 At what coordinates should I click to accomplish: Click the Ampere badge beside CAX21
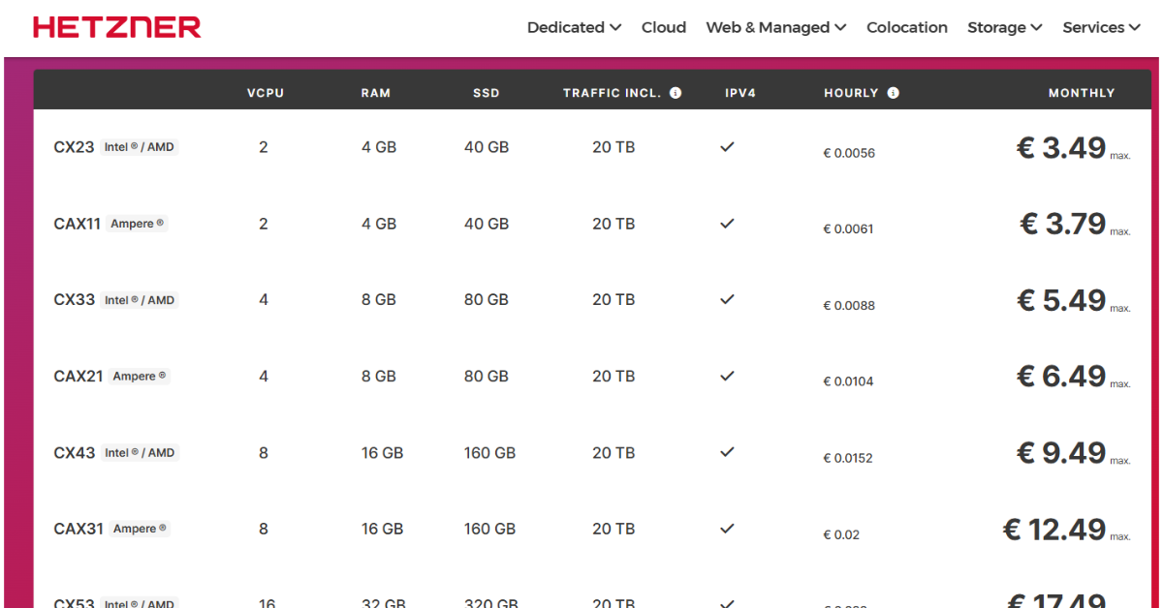(x=140, y=376)
